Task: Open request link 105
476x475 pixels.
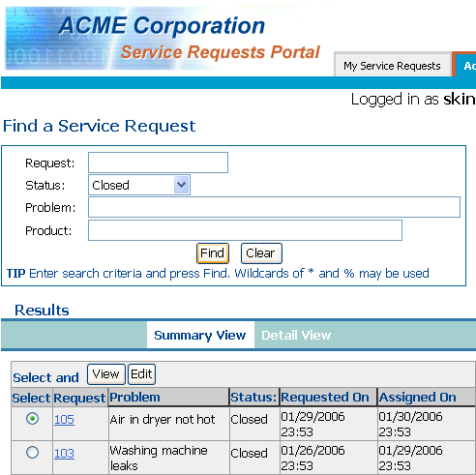Action: pos(64,419)
